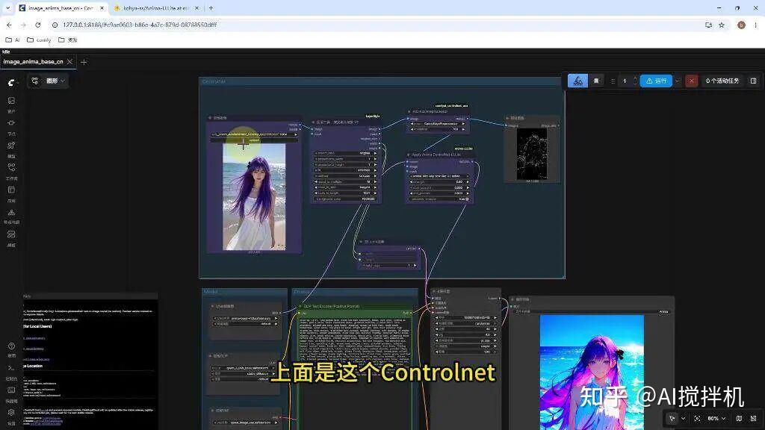Switch to the image_anima_base_cn workflow tab
Viewport: 765px width, 430px height.
(x=33, y=62)
